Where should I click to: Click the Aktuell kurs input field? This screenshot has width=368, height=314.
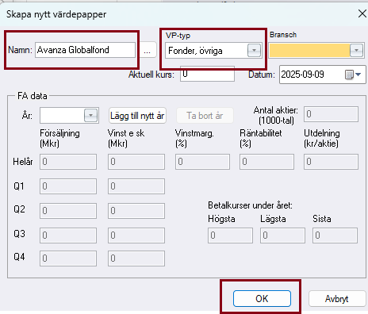tap(207, 74)
